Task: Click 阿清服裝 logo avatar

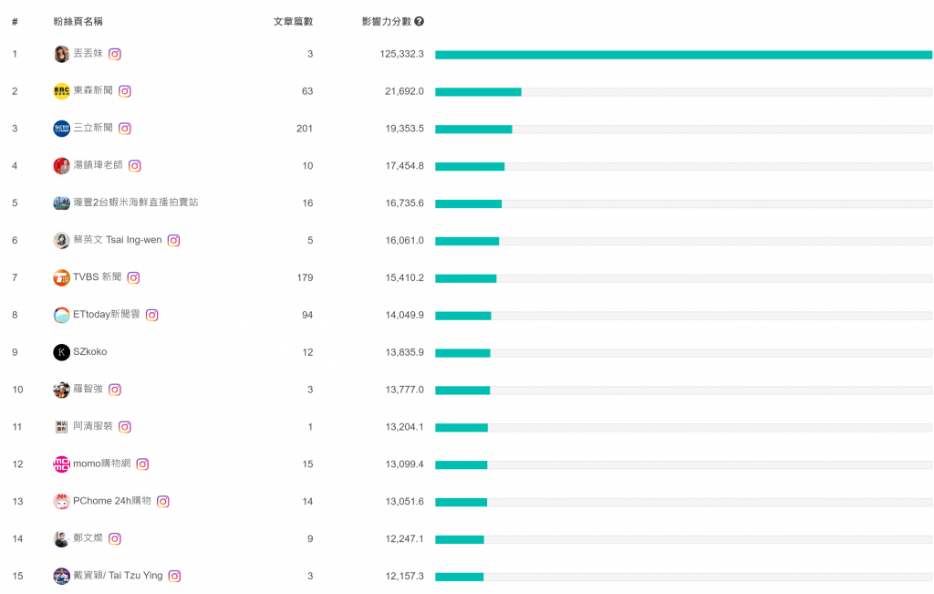Action: click(x=61, y=427)
